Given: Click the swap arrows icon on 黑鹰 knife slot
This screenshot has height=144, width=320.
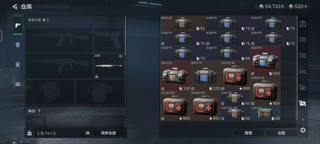Looking at the screenshot, I should (x=121, y=56).
